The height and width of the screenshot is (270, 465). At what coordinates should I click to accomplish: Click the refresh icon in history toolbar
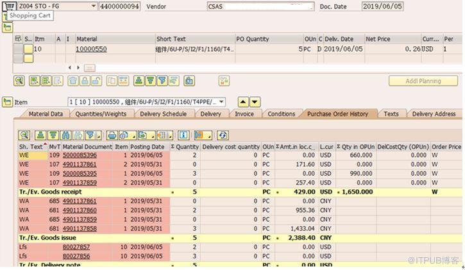[x=222, y=135]
